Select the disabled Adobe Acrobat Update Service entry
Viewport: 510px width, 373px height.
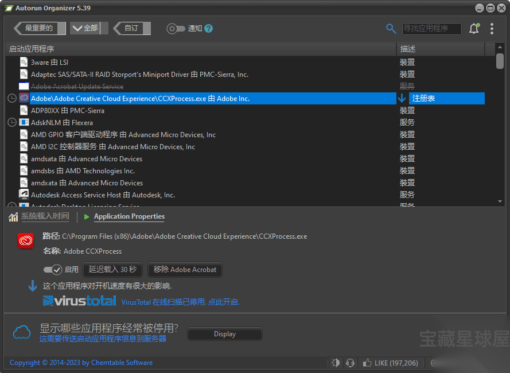pyautogui.click(x=77, y=87)
